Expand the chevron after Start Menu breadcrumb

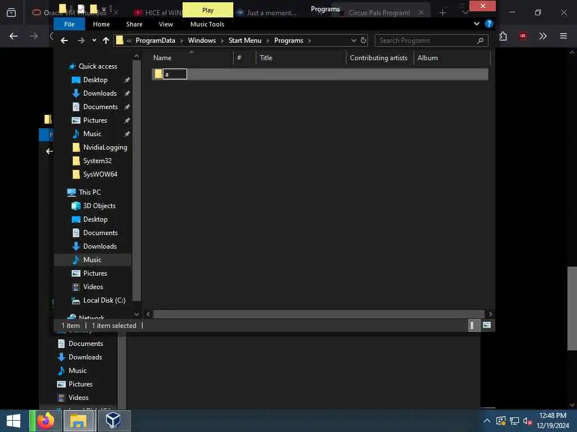268,40
